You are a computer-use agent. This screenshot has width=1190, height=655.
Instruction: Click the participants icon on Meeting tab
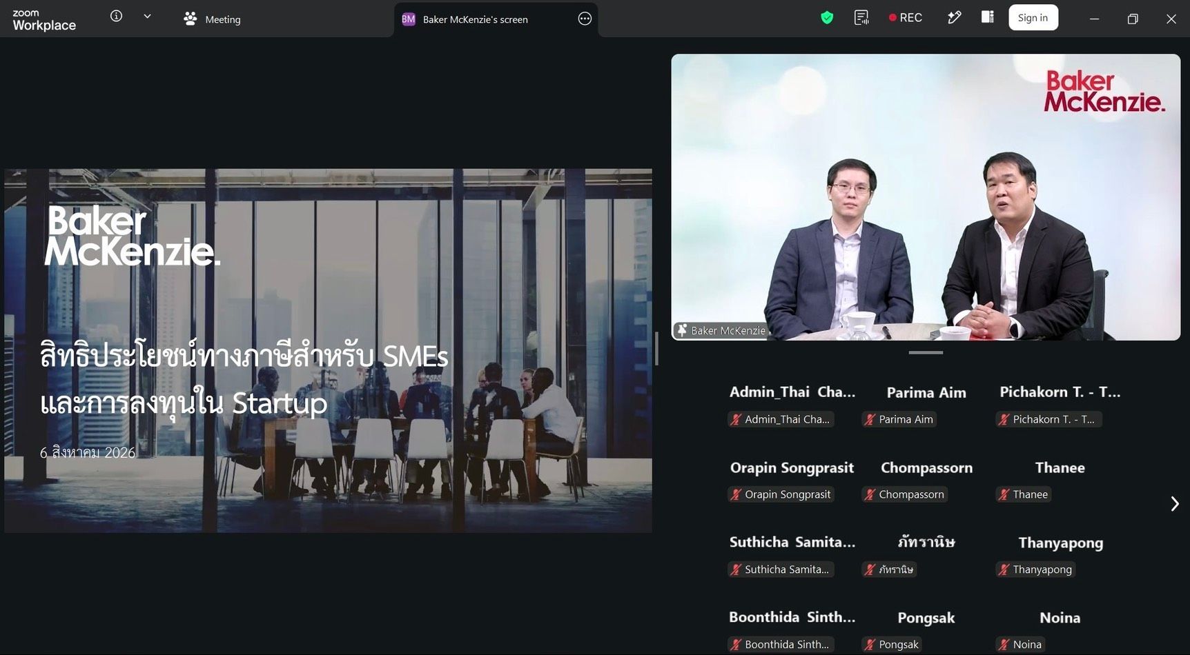point(191,19)
